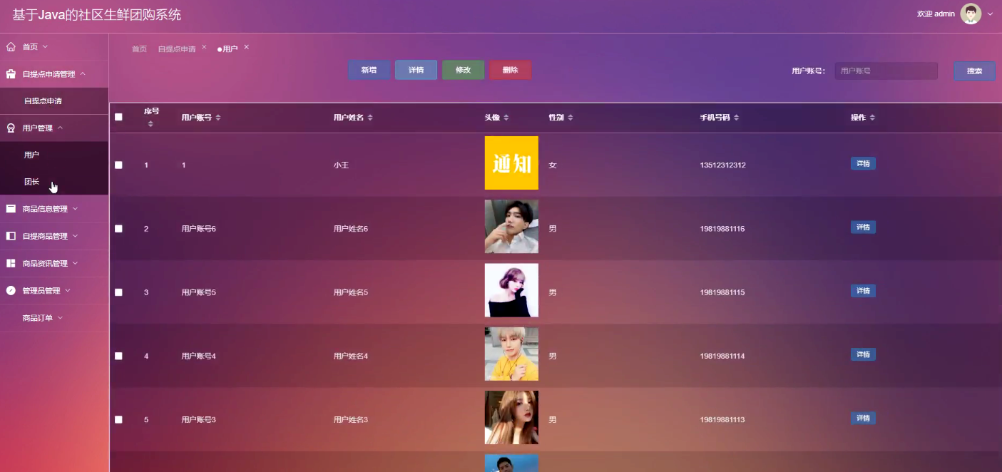
Task: Expand the 管理员管理 chevron
Action: tap(68, 290)
